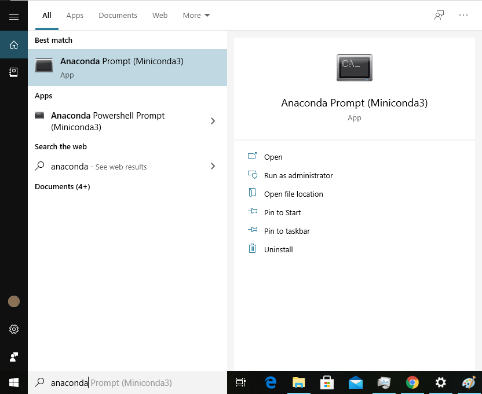The width and height of the screenshot is (482, 394).
Task: Click Open in the actions list
Action: 273,157
